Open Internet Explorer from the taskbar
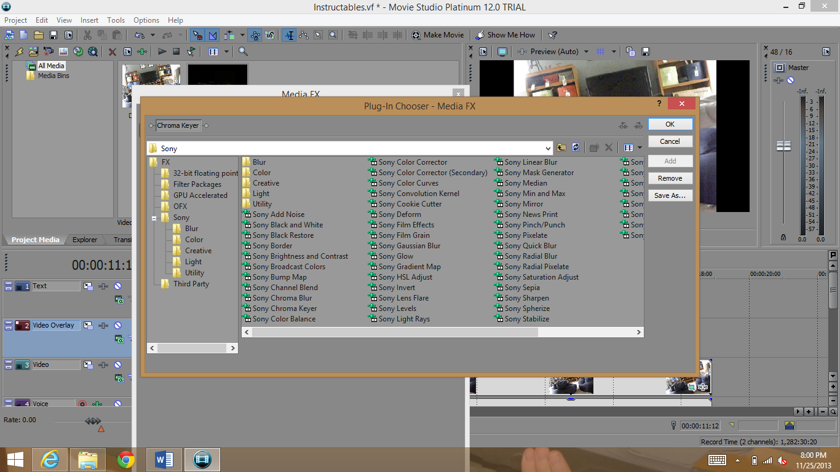This screenshot has width=840, height=472. pos(49,460)
